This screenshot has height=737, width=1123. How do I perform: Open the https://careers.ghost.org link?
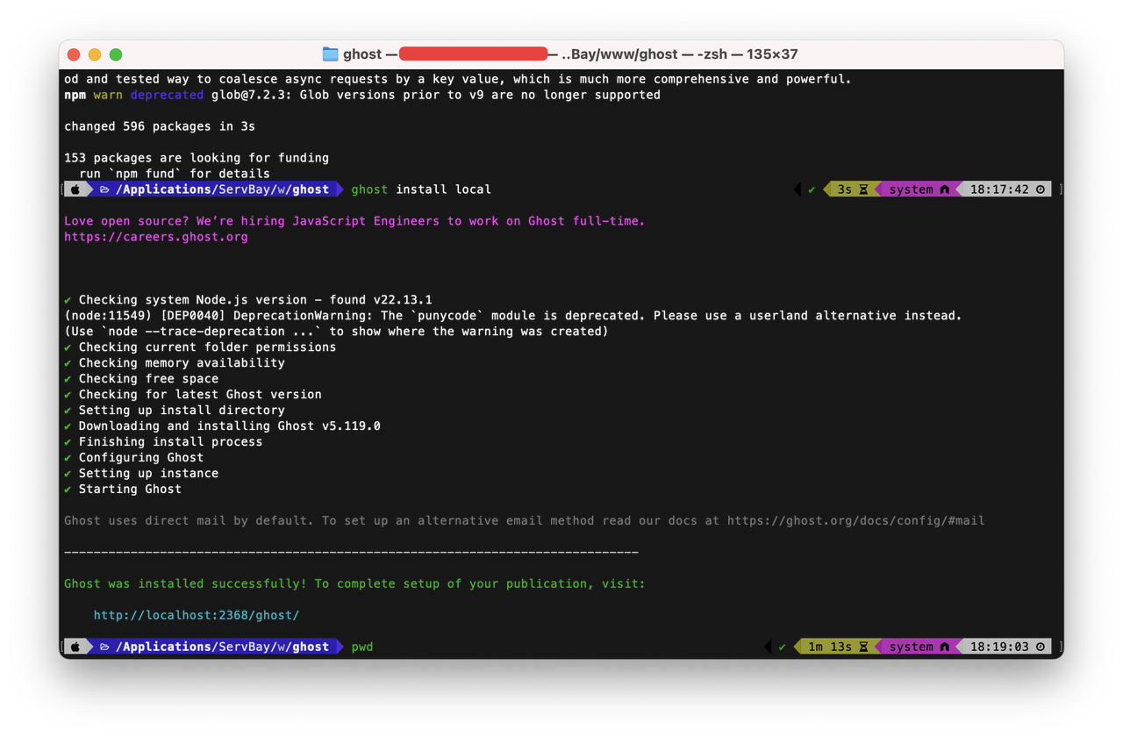pos(156,237)
